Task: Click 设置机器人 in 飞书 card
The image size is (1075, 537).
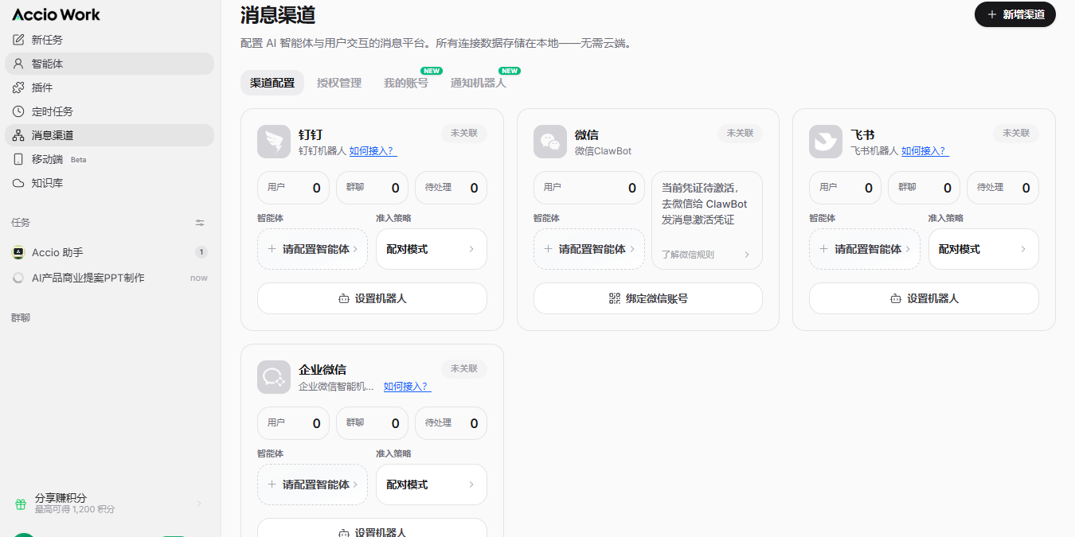Action: (924, 298)
